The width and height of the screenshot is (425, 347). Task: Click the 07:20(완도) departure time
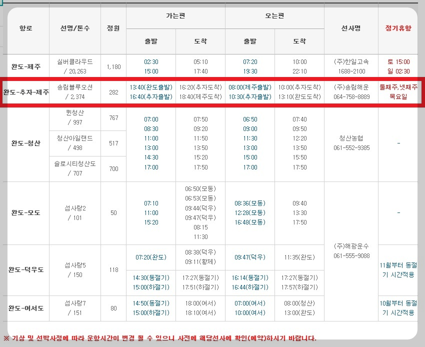point(151,257)
